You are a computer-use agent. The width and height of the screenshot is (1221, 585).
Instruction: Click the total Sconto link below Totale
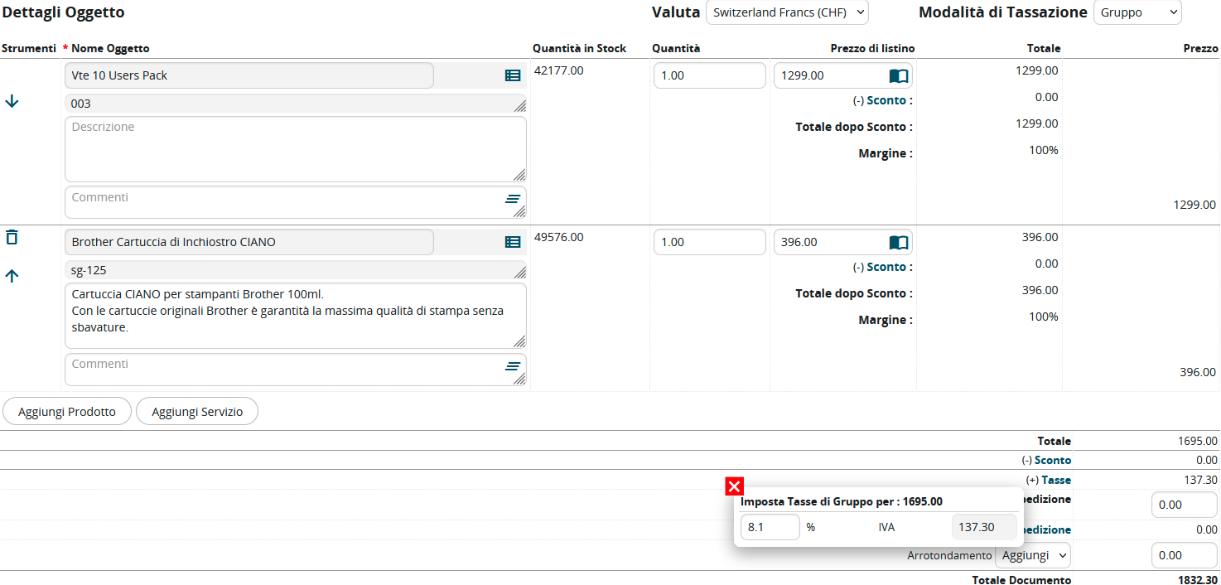[x=1052, y=460]
